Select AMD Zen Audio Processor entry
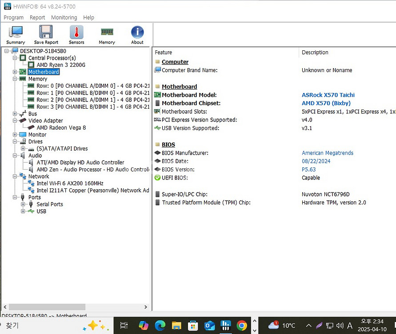This screenshot has height=334, width=396. tap(93, 169)
